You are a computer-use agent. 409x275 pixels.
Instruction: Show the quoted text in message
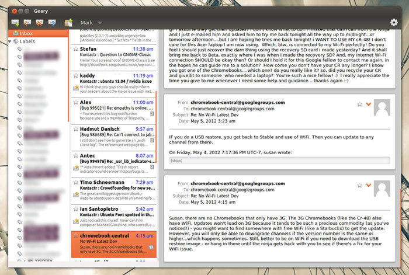(176, 159)
